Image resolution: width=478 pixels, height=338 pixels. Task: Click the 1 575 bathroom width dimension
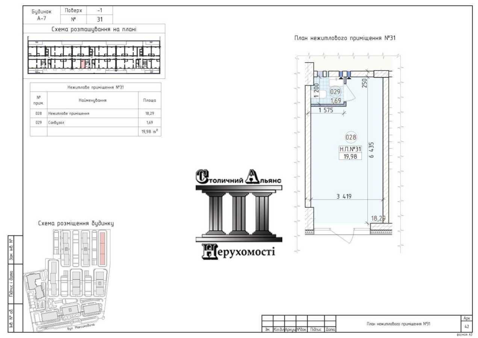click(x=326, y=110)
